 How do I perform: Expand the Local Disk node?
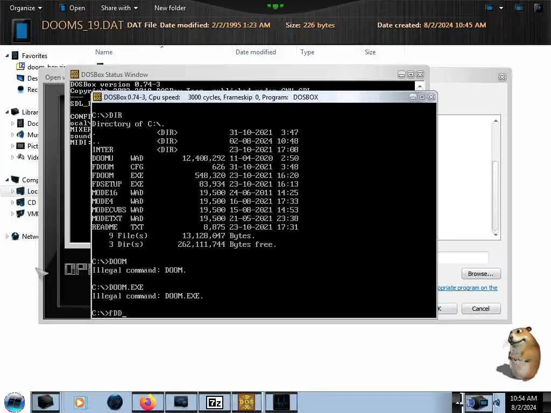(x=13, y=191)
